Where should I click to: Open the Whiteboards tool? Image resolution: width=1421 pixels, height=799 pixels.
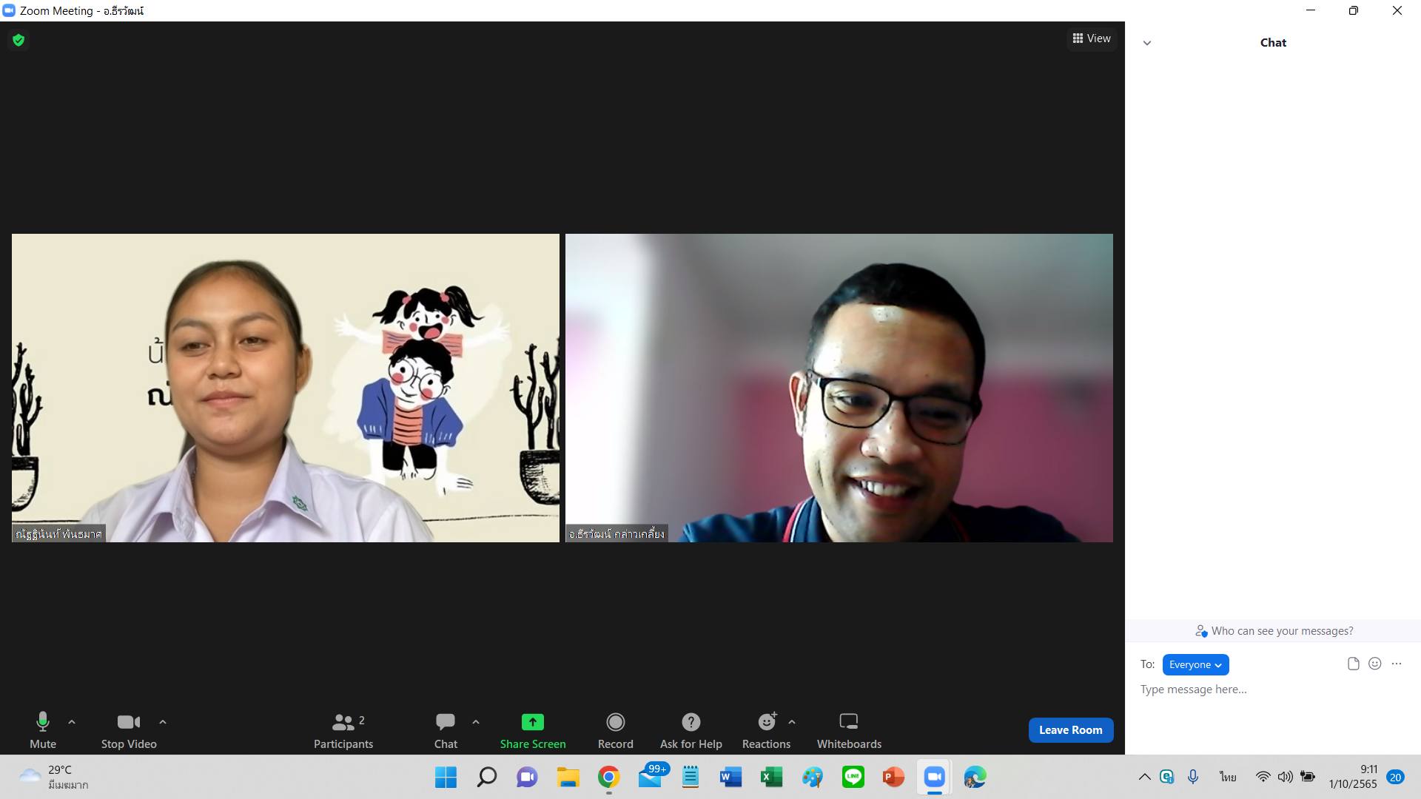(848, 721)
